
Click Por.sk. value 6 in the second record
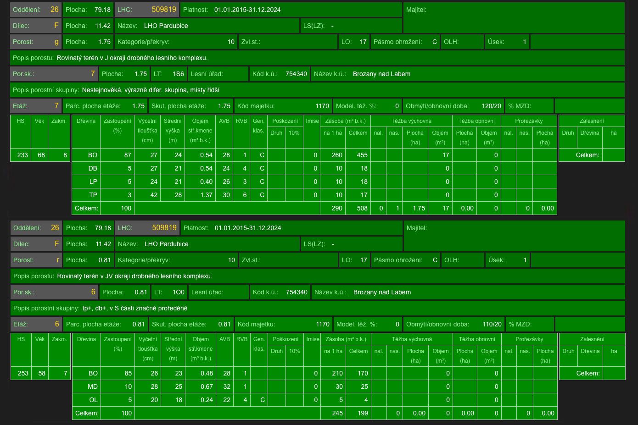click(93, 292)
